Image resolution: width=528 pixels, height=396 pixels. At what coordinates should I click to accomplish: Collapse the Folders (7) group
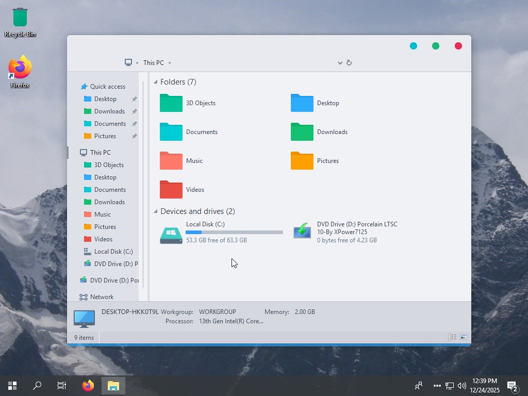[156, 82]
